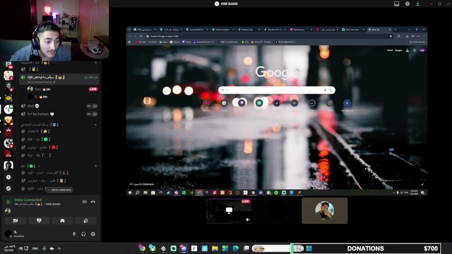Open All Bookmarks folder
Viewport: 452px width, 254px height.
[x=417, y=42]
